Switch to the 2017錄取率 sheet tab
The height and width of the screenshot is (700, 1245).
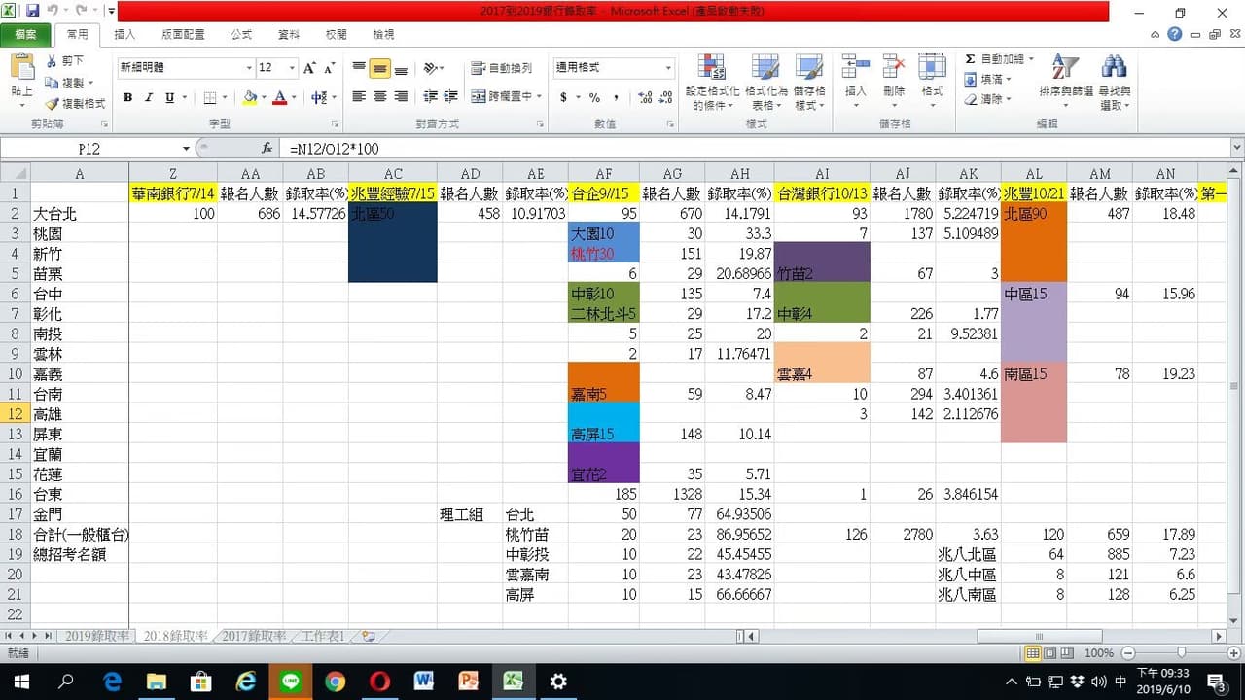click(254, 636)
